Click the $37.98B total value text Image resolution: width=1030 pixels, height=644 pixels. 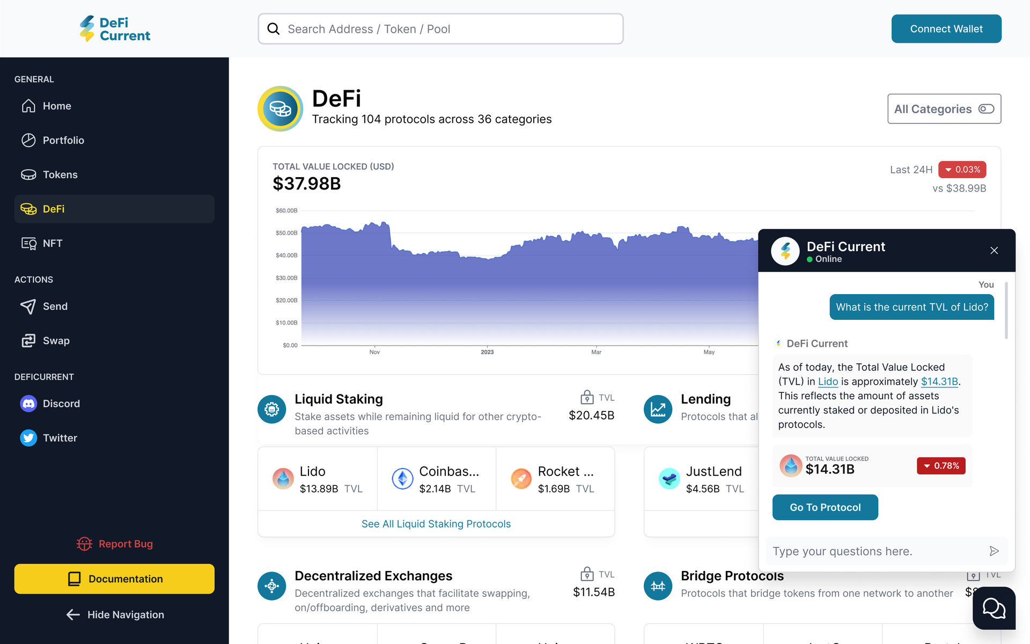(x=307, y=184)
